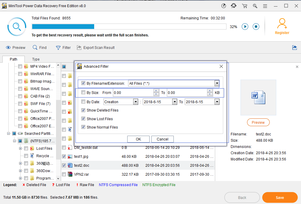This screenshot has height=204, width=301.
Task: Click the orange Preview button
Action: tap(258, 122)
